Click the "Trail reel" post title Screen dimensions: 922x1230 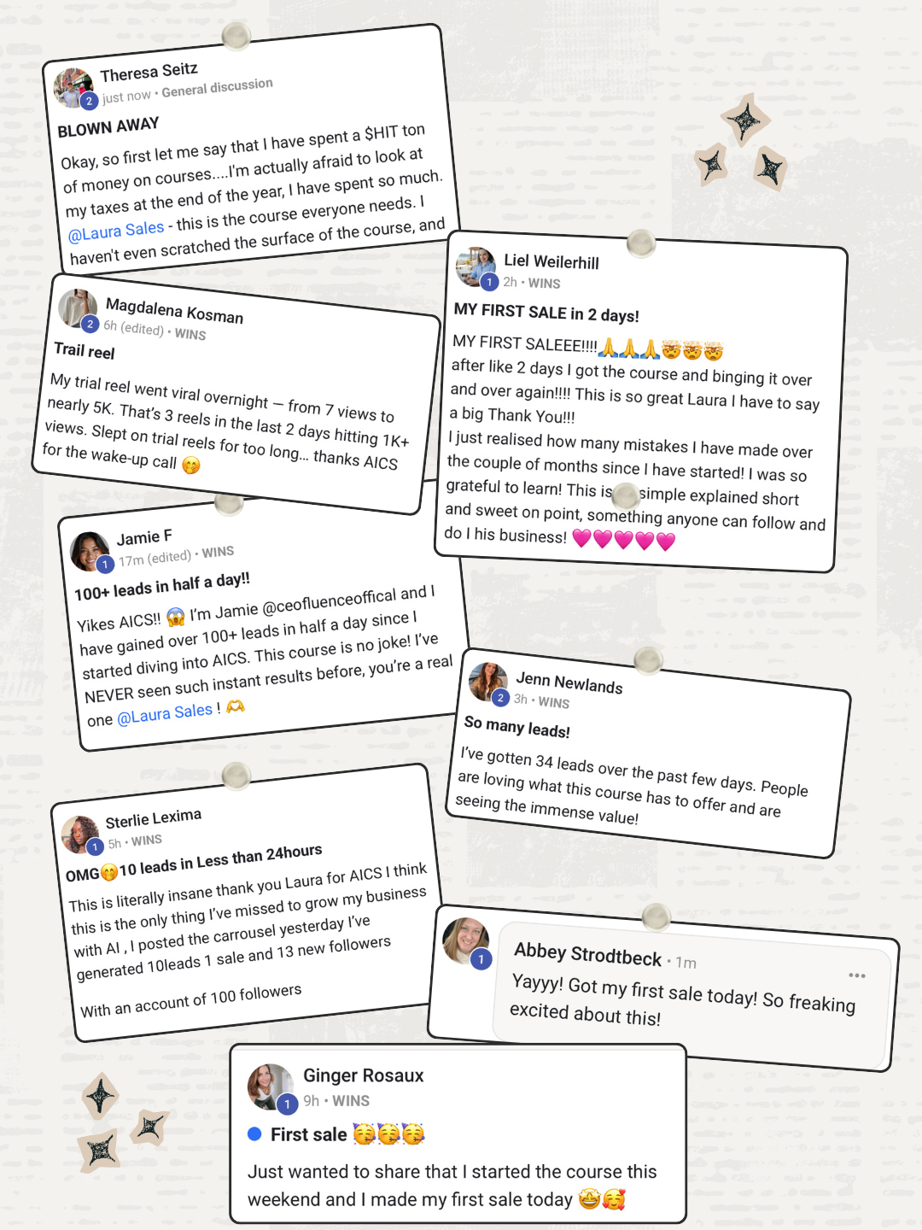[84, 351]
